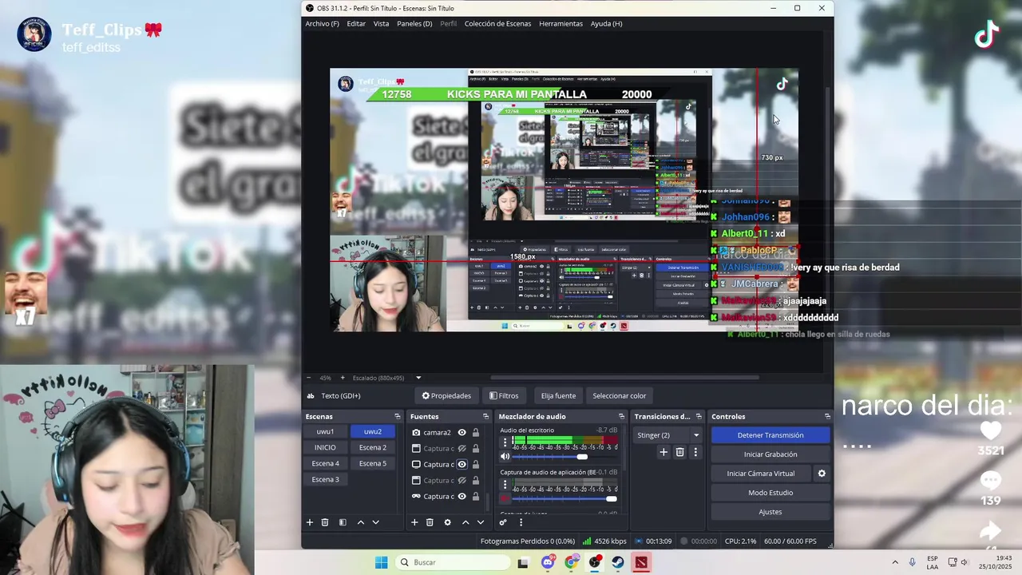
Task: Mute Audio del escritorio speaker
Action: [505, 457]
